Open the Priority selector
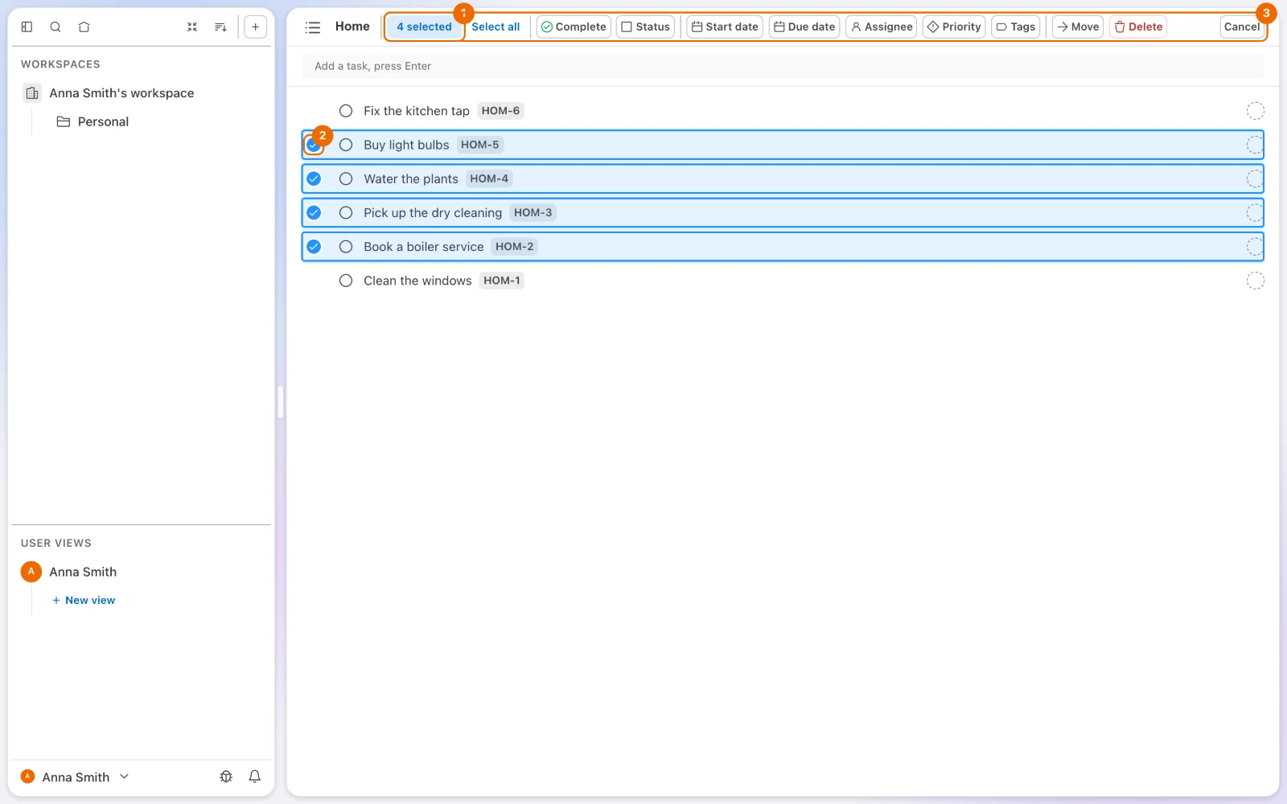Image resolution: width=1287 pixels, height=804 pixels. point(954,27)
